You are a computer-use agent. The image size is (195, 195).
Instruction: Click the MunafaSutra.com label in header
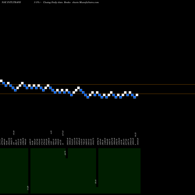tap(89, 2)
